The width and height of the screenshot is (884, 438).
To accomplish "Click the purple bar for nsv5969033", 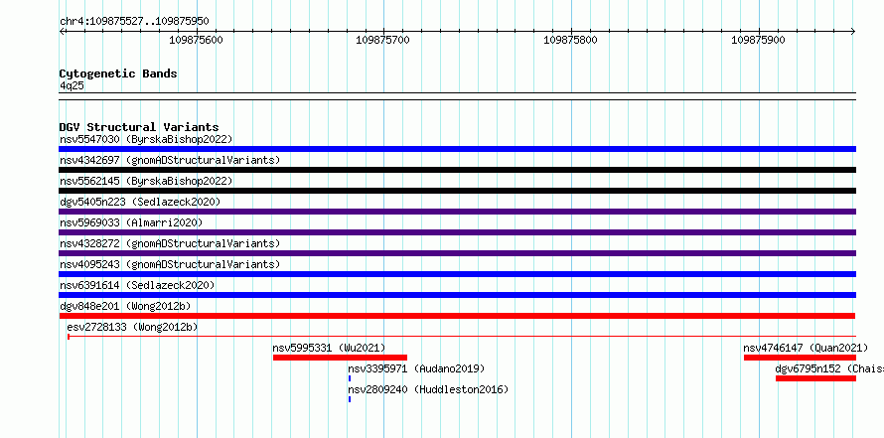I will [x=457, y=232].
